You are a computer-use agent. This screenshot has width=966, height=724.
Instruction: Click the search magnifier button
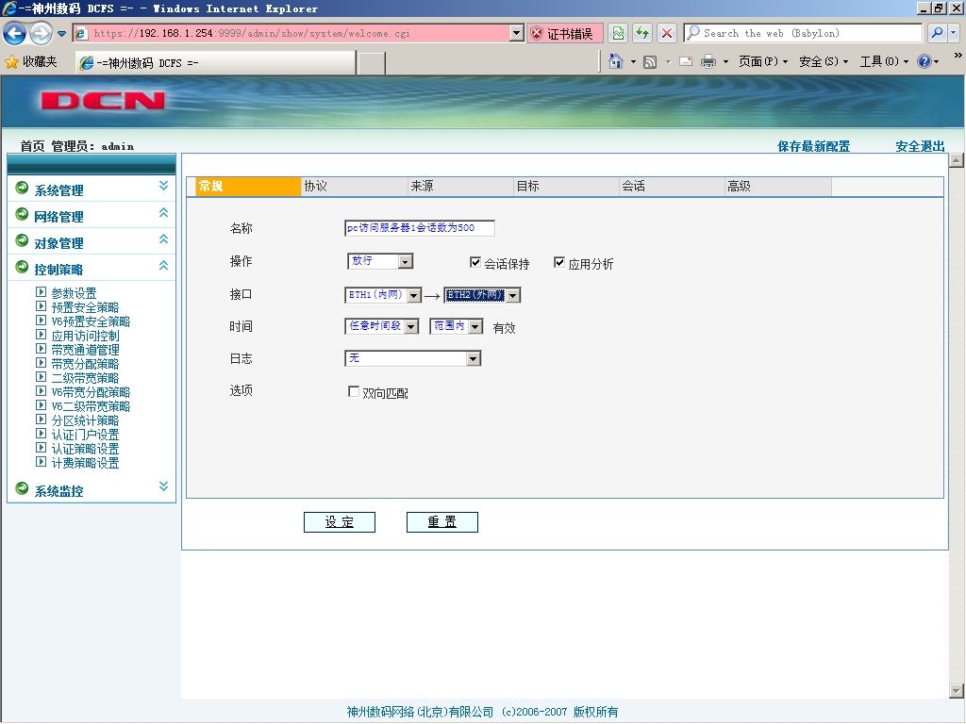pos(937,33)
